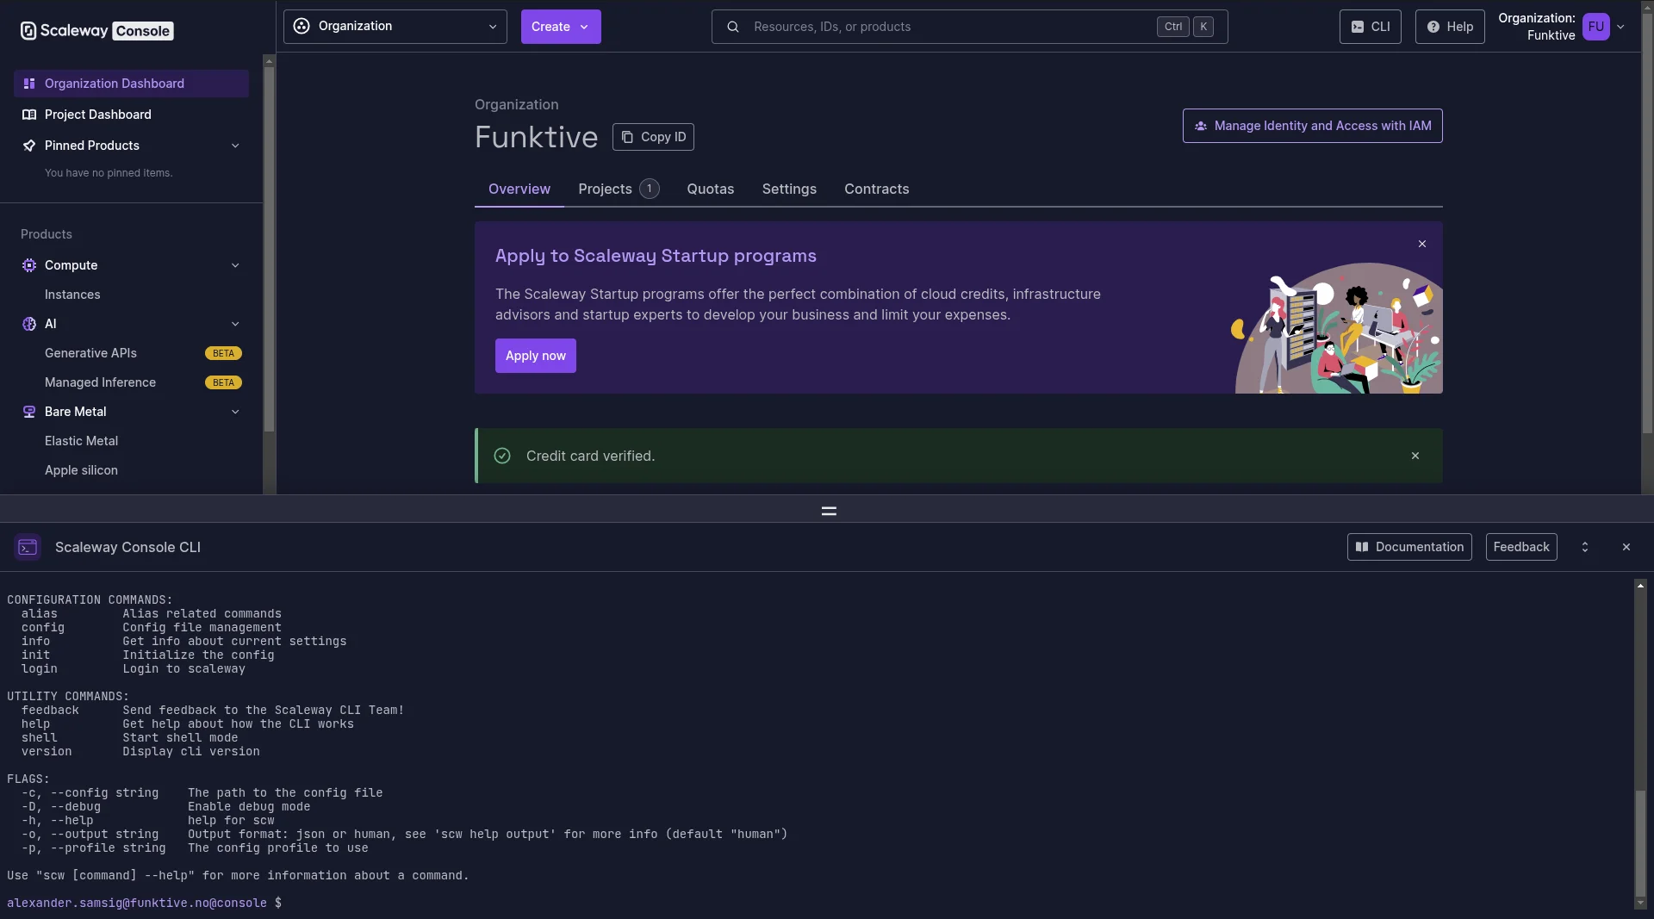Screen dimensions: 1654x919
Task: Open Elastic Metal
Action: click(81, 441)
